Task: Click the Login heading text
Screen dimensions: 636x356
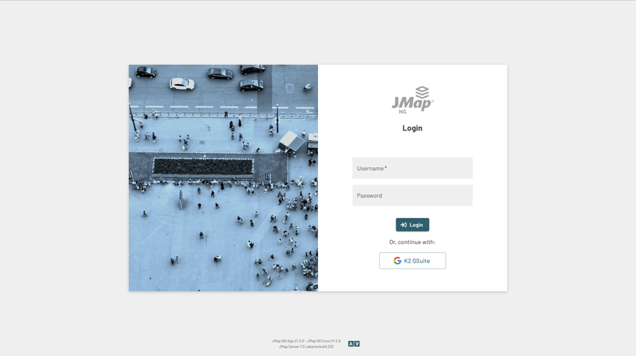Action: pos(412,128)
